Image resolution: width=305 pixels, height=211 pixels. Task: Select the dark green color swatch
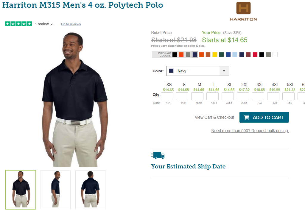pyautogui.click(x=221, y=54)
